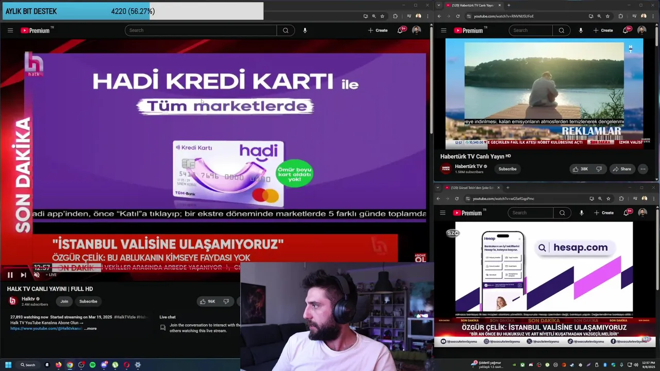The width and height of the screenshot is (660, 371).
Task: Open Firefox from the taskbar
Action: point(58,365)
